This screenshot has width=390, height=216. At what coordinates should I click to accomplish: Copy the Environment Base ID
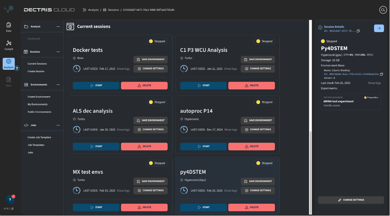coord(381,74)
